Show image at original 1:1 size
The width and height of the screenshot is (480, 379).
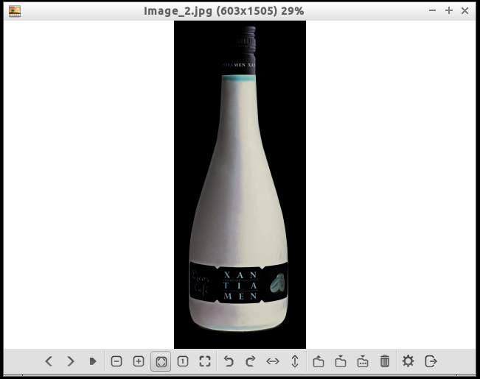pyautogui.click(x=183, y=361)
